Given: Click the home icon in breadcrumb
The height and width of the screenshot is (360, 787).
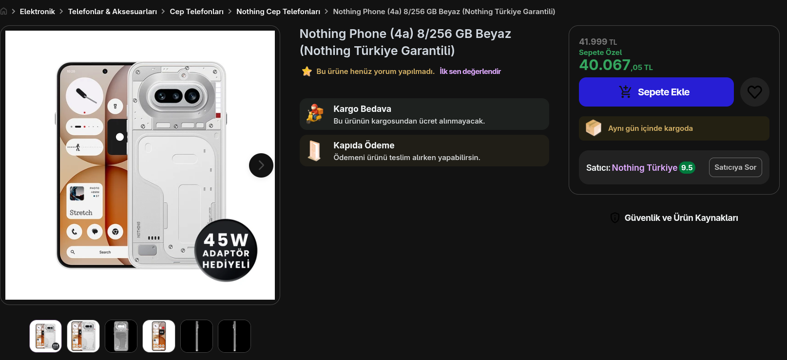Looking at the screenshot, I should [3, 11].
